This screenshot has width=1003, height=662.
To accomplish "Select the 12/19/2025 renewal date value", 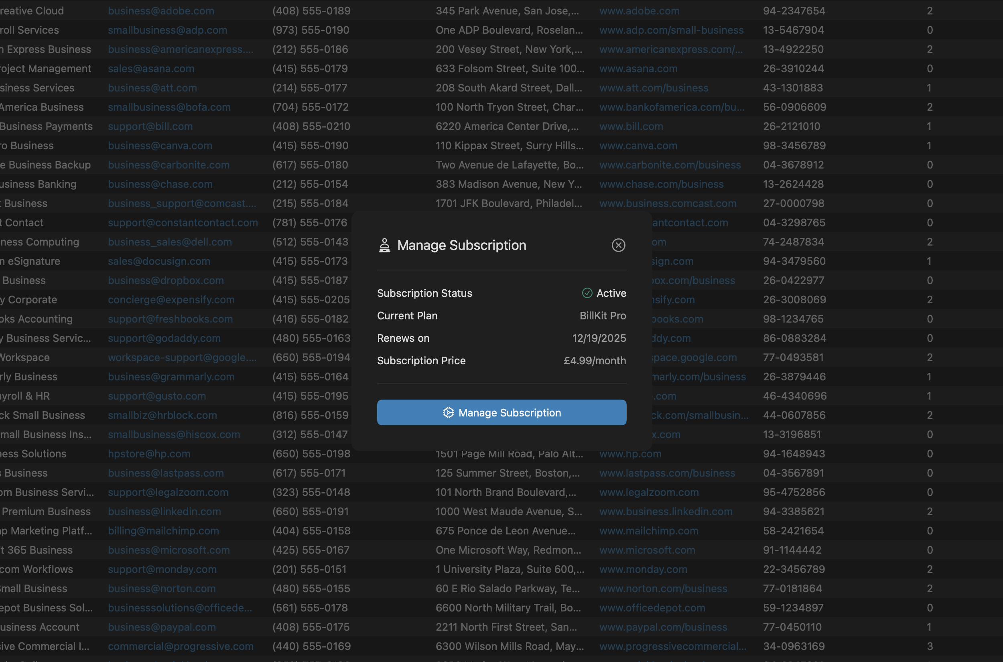I will click(599, 338).
